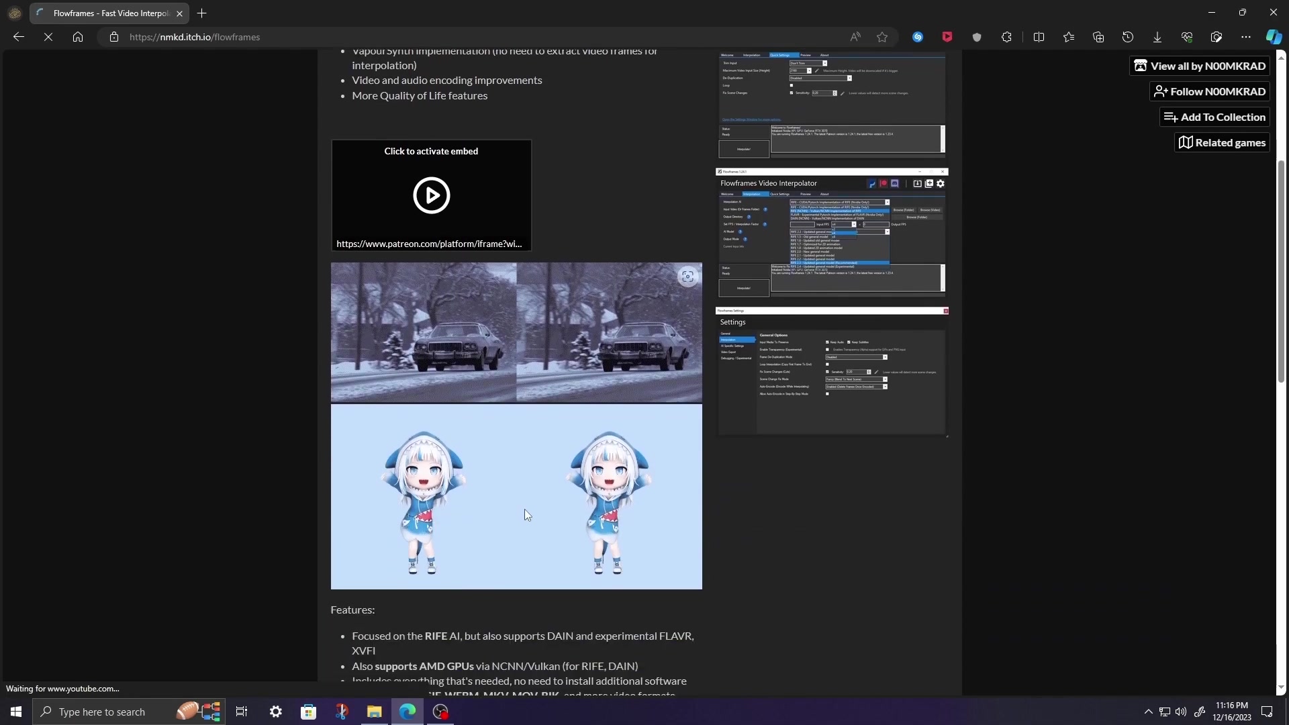This screenshot has width=1289, height=725.
Task: Click the page vertical scrollbar thumb
Action: click(x=1281, y=272)
